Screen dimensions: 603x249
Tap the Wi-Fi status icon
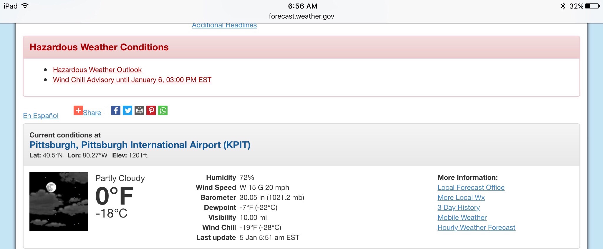click(x=25, y=6)
